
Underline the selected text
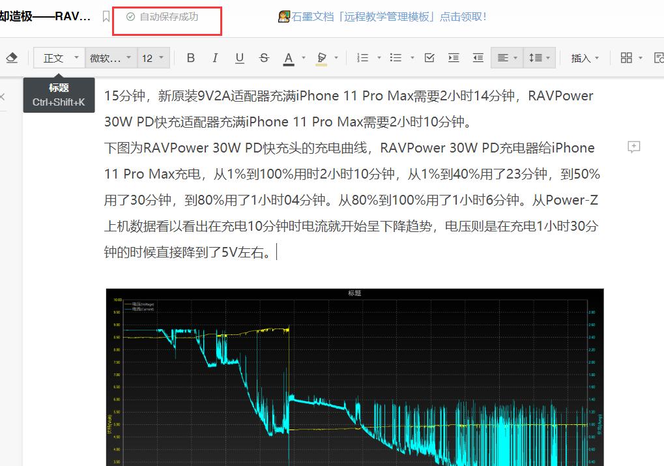[x=239, y=57]
